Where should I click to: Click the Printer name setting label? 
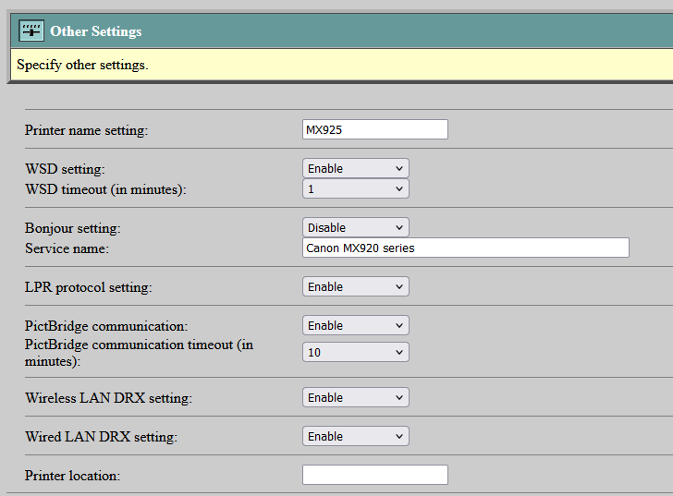pyautogui.click(x=86, y=131)
